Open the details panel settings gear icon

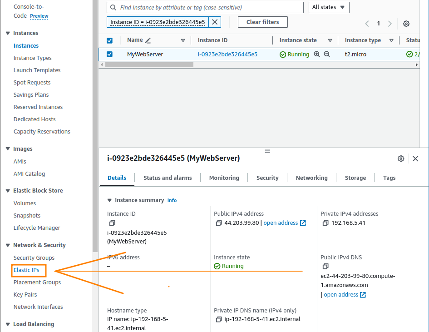(x=401, y=159)
